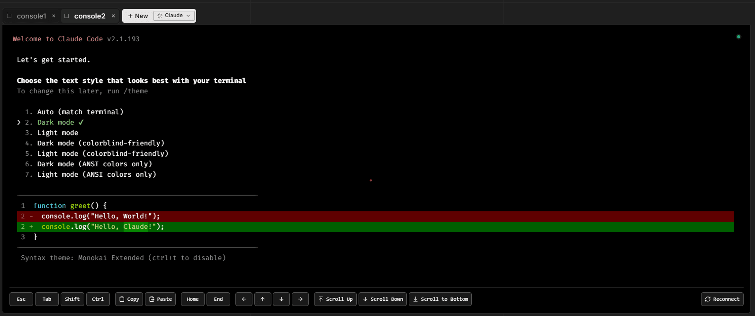Click the Tab key button
This screenshot has width=755, height=316.
tap(47, 299)
